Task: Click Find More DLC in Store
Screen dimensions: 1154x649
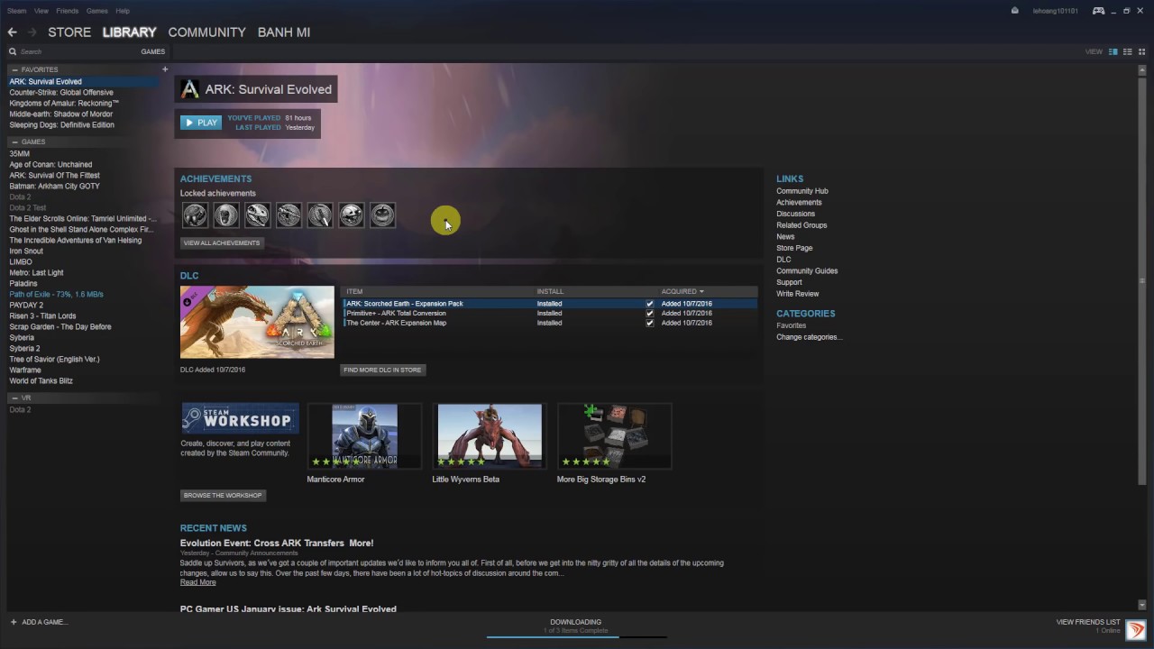Action: [x=382, y=370]
